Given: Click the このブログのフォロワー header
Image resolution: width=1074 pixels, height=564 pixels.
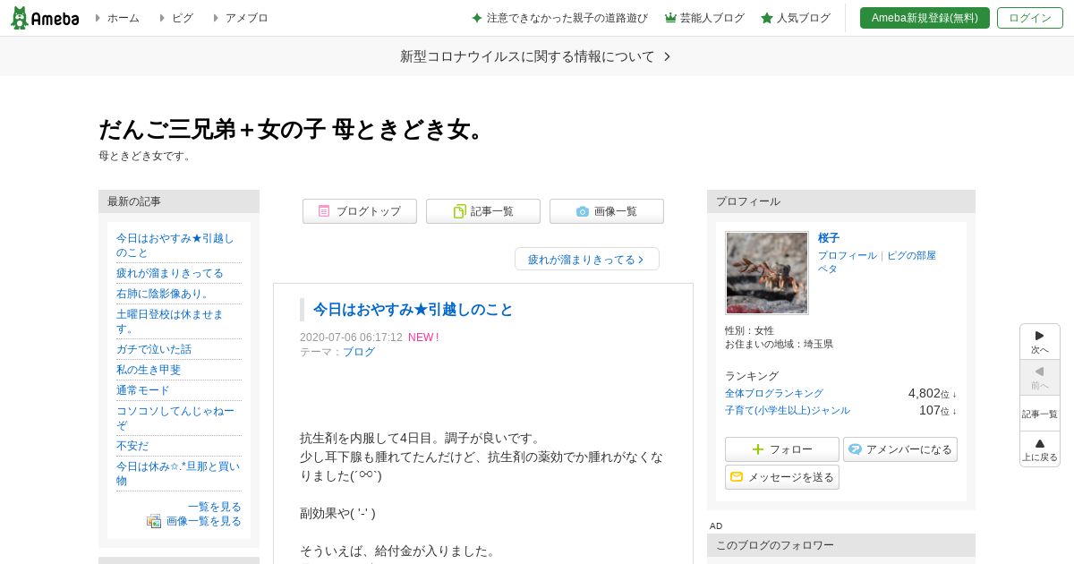Looking at the screenshot, I should (841, 545).
